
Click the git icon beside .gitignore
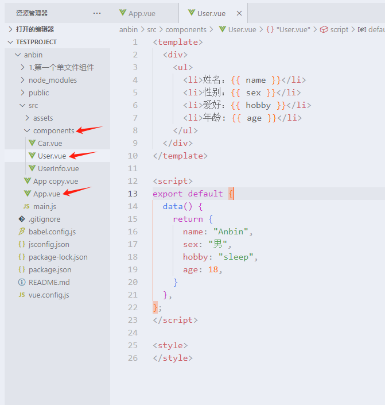[x=22, y=219]
